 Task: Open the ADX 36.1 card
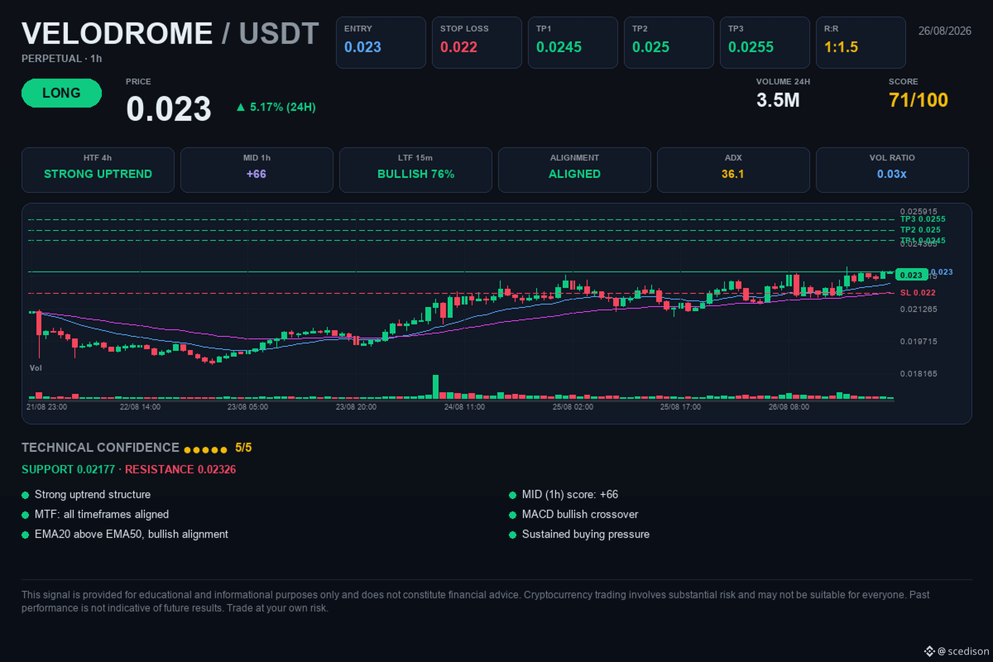[x=733, y=170]
